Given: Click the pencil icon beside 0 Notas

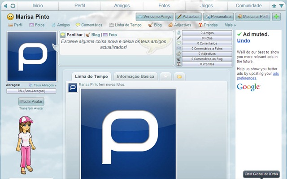Looking at the screenshot, I should point(179,38).
